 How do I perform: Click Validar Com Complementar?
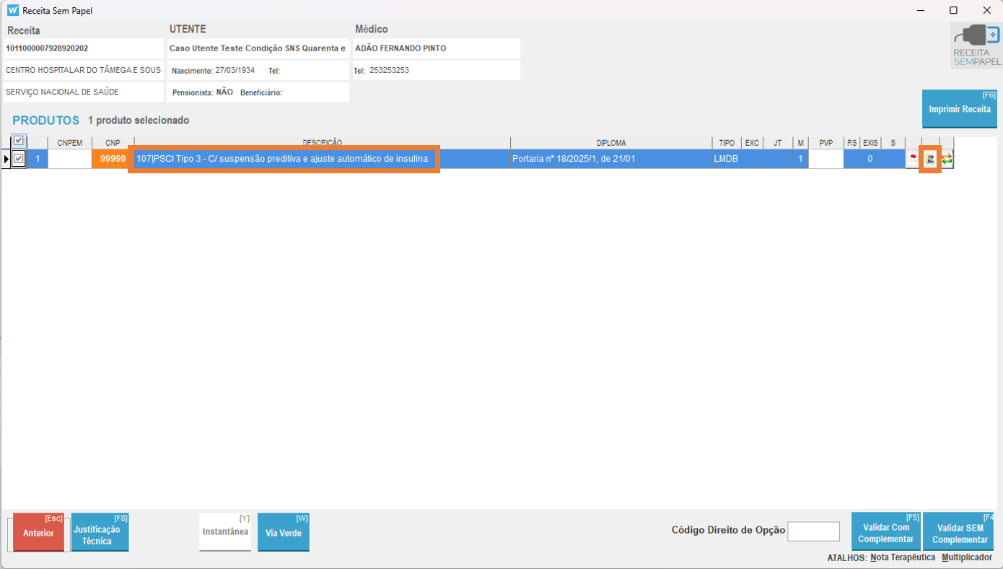[885, 534]
